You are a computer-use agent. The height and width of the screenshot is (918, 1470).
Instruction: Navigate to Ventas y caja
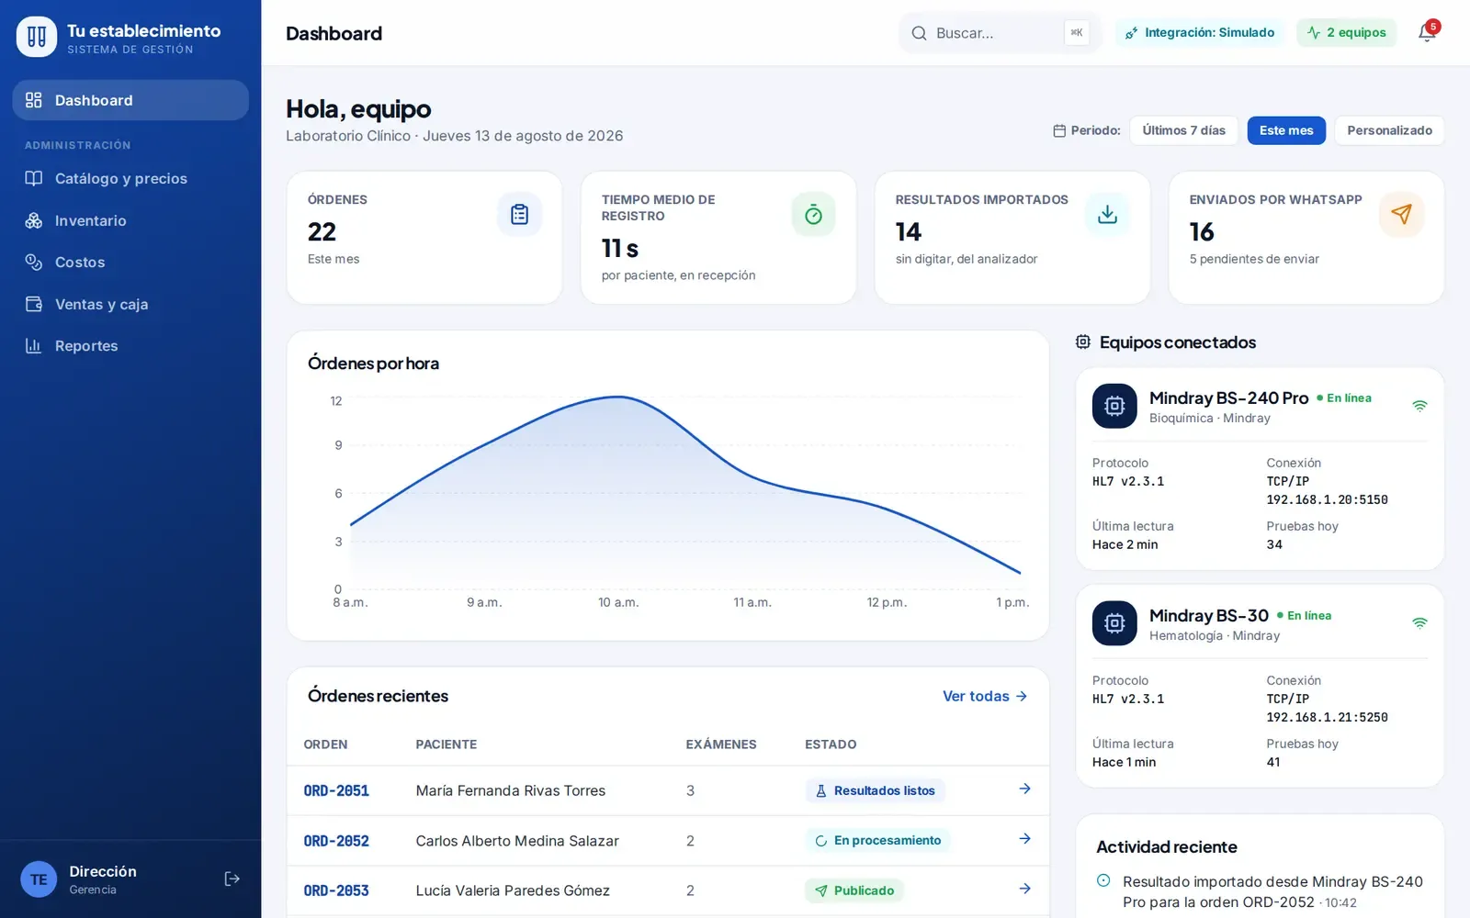pos(130,304)
